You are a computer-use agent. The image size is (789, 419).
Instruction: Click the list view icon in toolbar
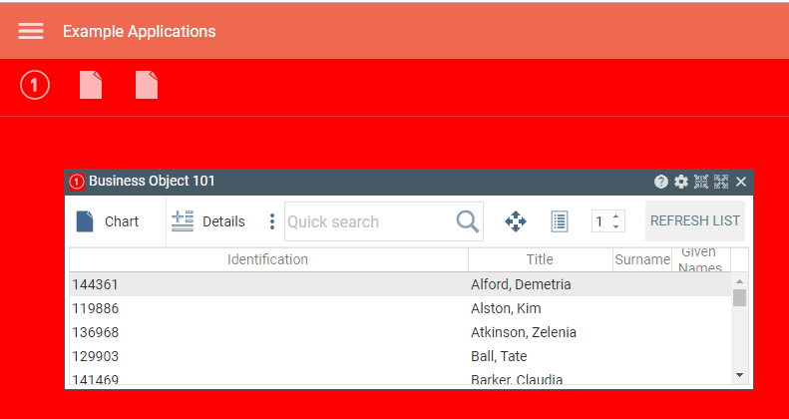click(x=560, y=221)
